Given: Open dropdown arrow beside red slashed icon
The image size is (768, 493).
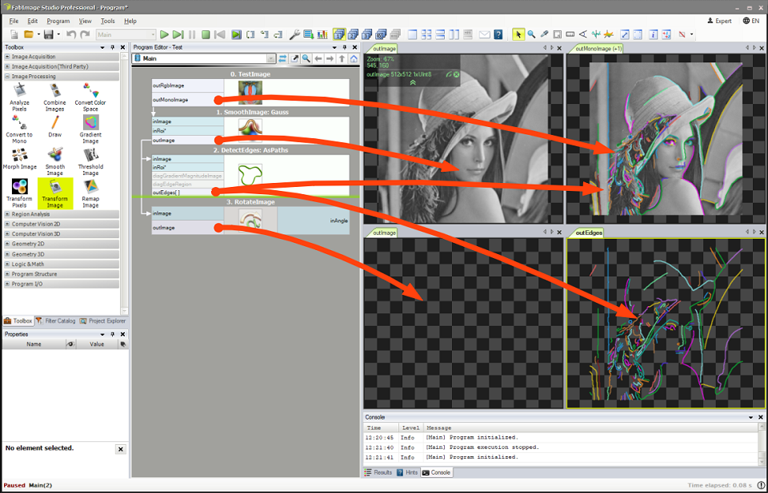Looking at the screenshot, I should click(691, 34).
